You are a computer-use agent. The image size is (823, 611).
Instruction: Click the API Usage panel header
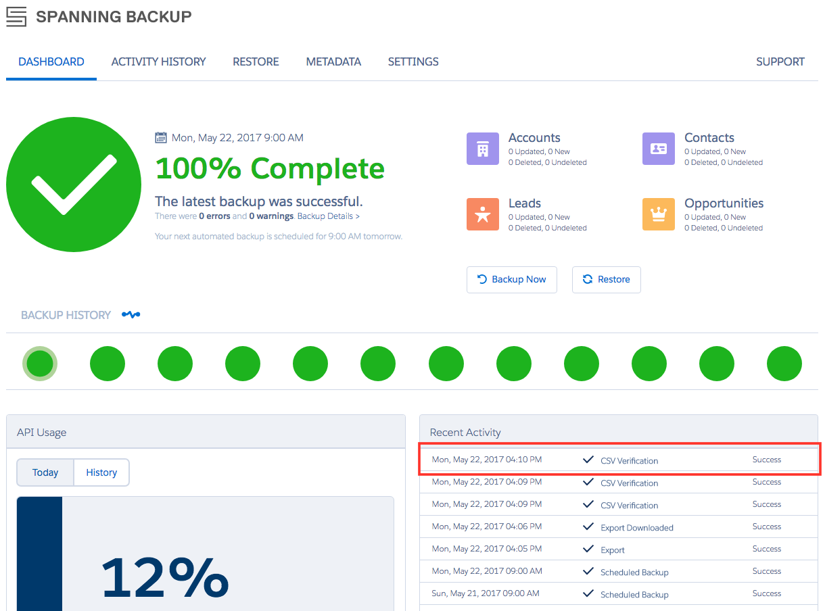(x=206, y=432)
